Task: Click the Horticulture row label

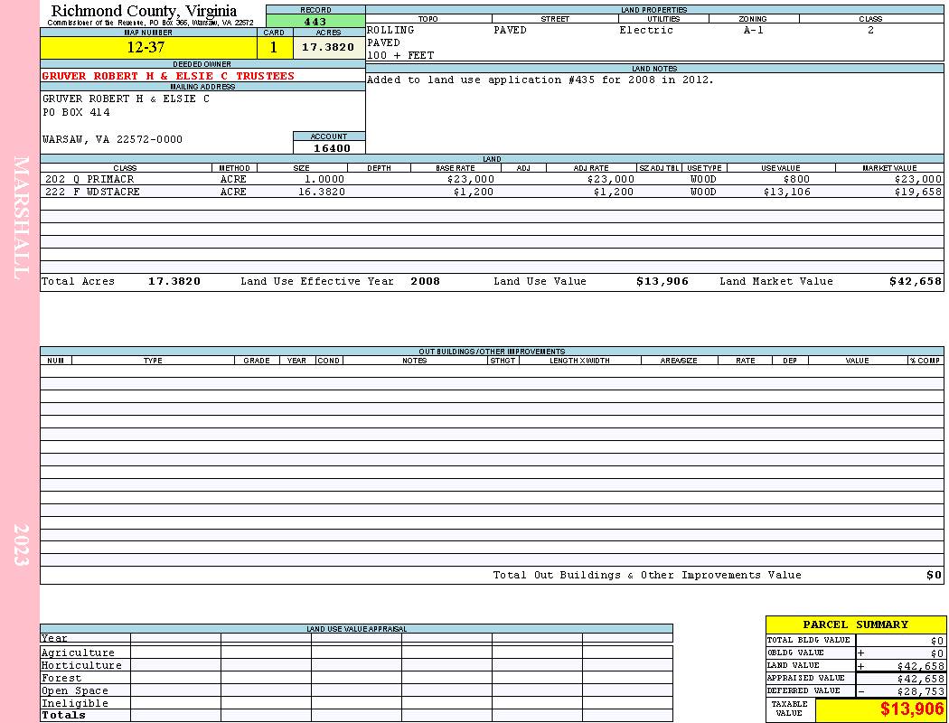Action: (81, 665)
